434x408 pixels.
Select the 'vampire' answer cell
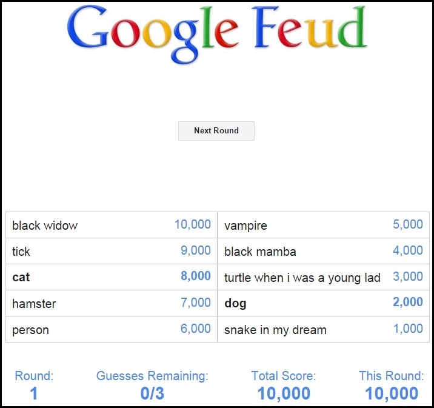click(324, 225)
